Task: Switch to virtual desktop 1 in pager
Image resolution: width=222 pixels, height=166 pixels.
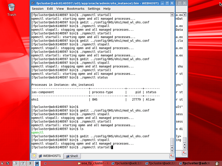Action: tap(15, 163)
